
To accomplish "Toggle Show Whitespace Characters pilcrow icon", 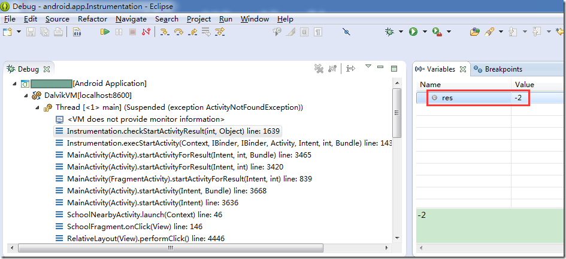I will point(318,32).
